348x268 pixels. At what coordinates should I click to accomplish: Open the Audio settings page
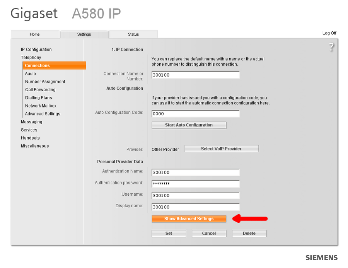point(30,73)
